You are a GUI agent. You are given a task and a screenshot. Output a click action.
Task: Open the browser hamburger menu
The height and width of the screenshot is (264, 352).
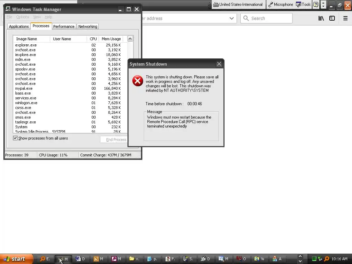pos(345,19)
